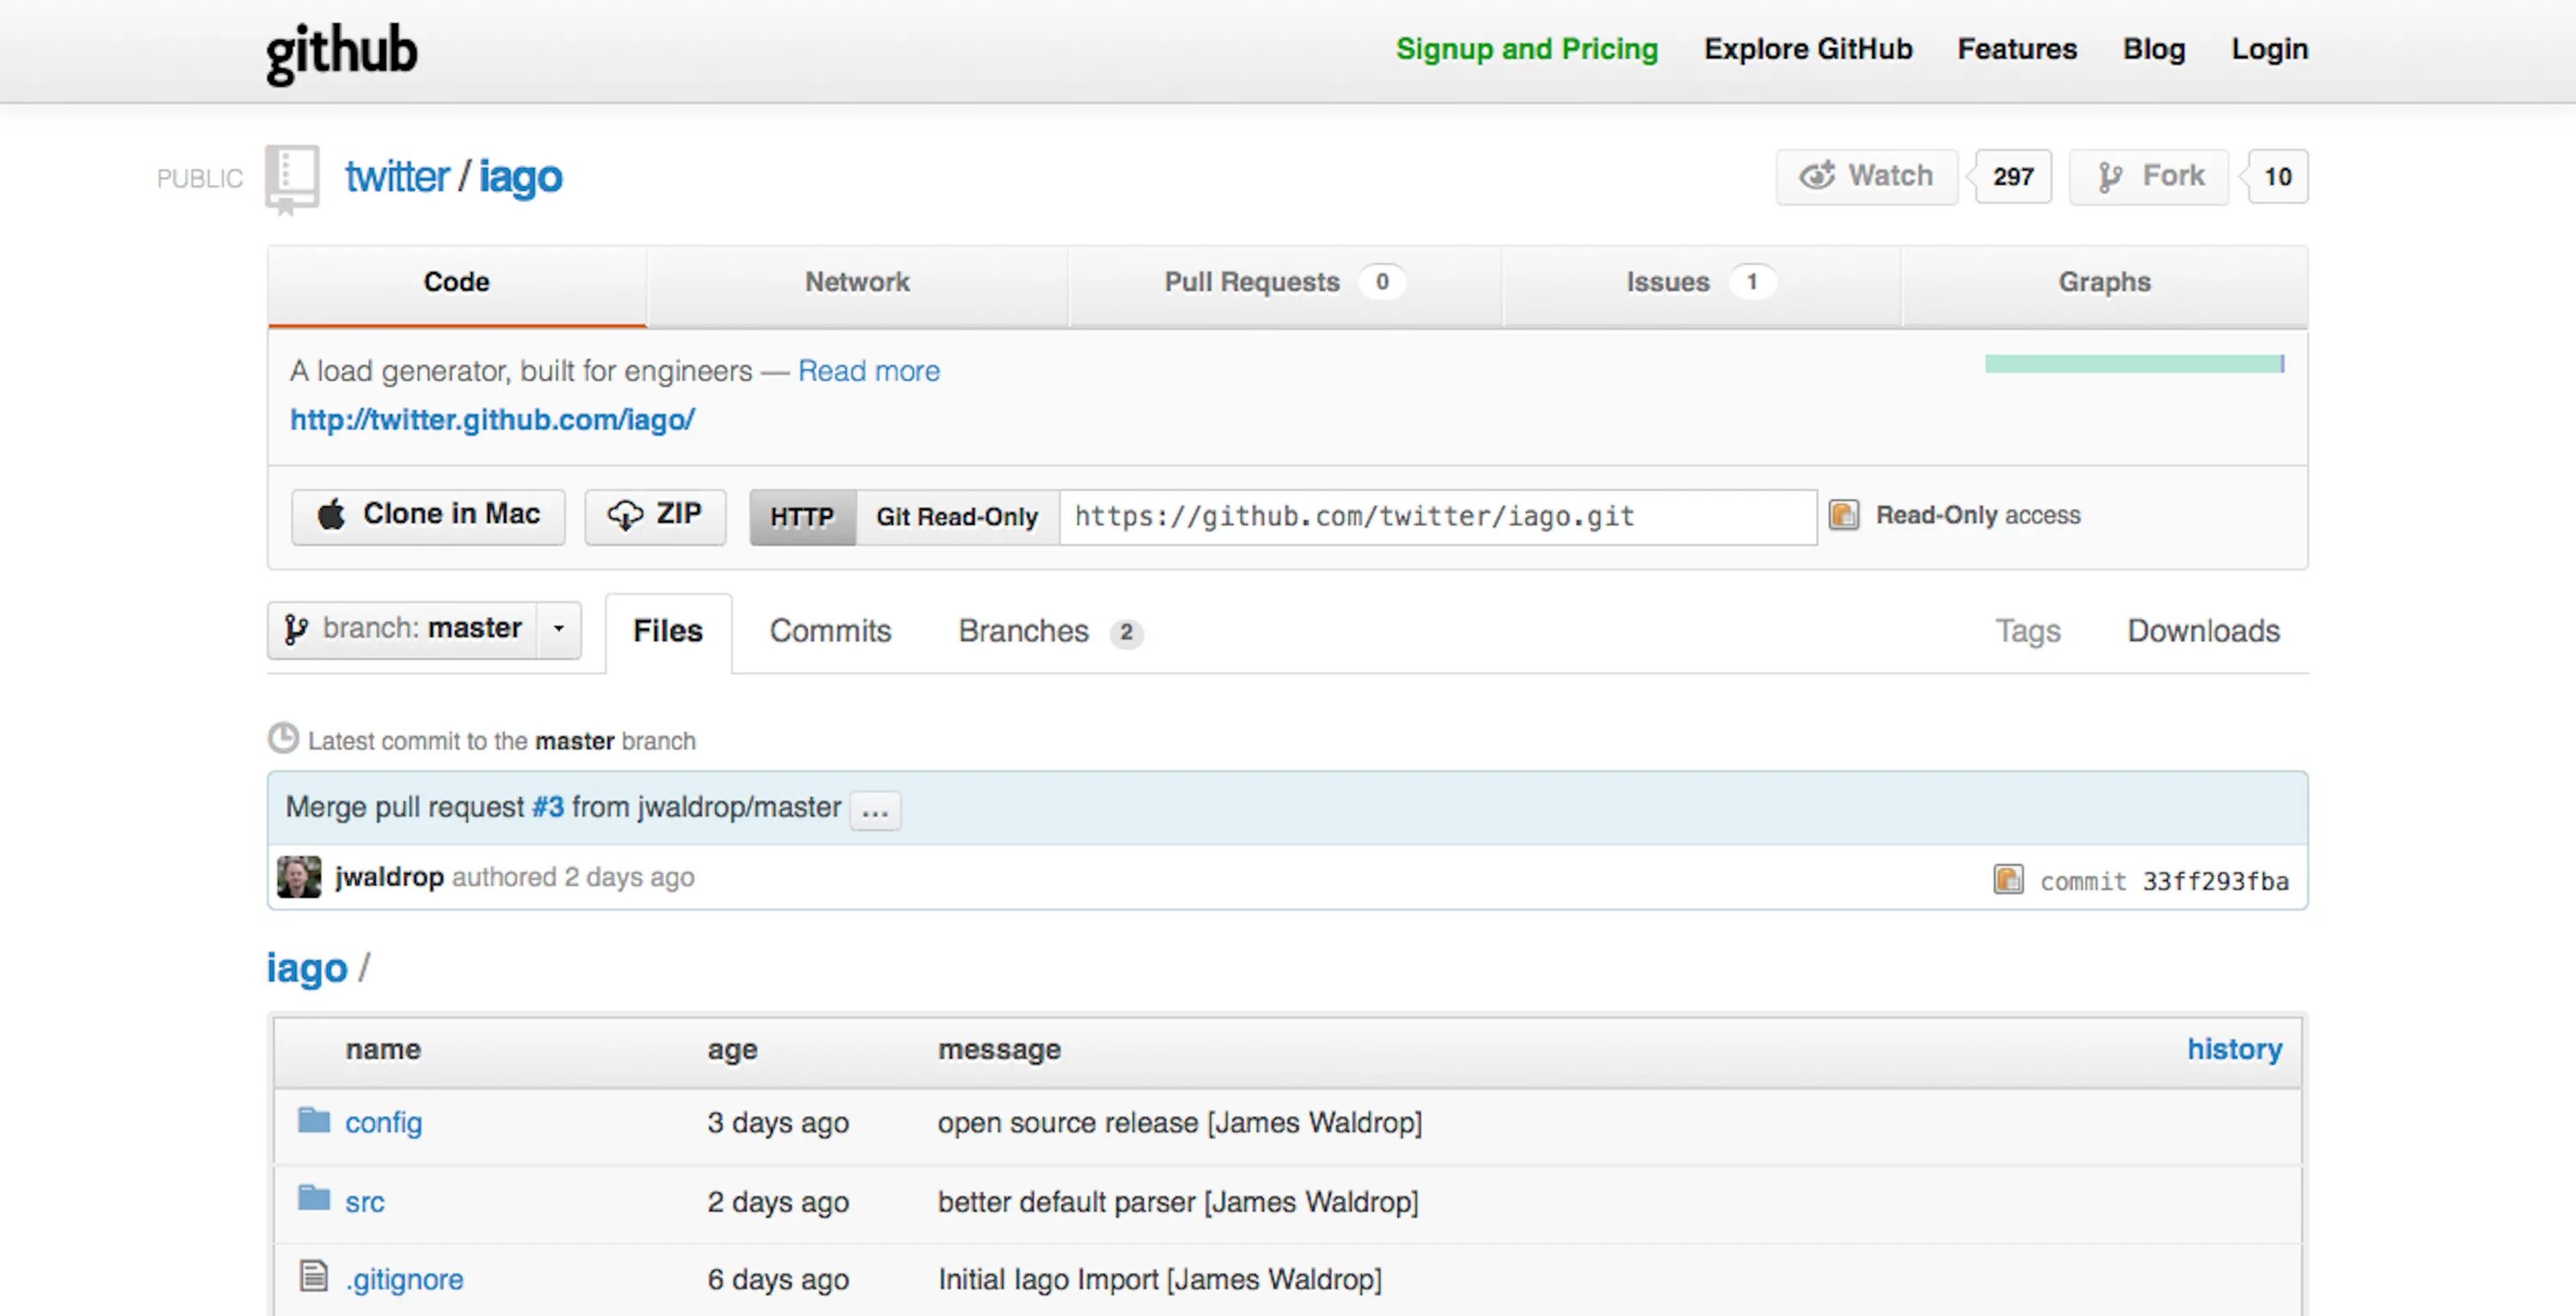Click the github logo
This screenshot has width=2576, height=1316.
click(341, 51)
